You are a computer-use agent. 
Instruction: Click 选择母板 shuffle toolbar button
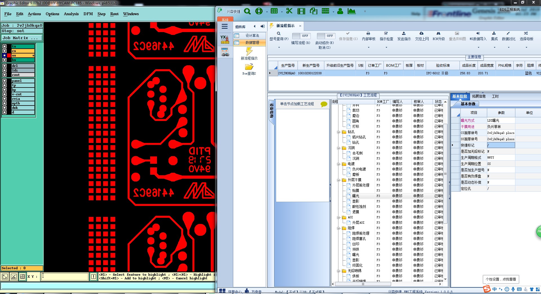526,36
